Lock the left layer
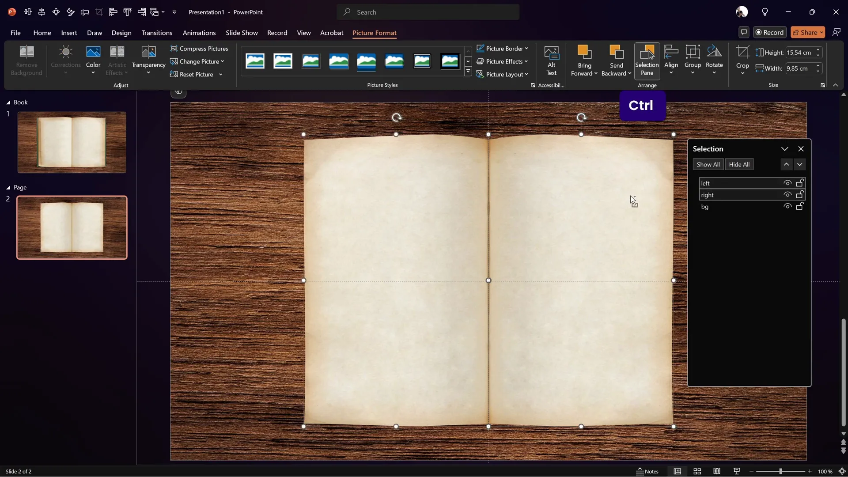Screen dimensions: 848x477 pos(800,183)
